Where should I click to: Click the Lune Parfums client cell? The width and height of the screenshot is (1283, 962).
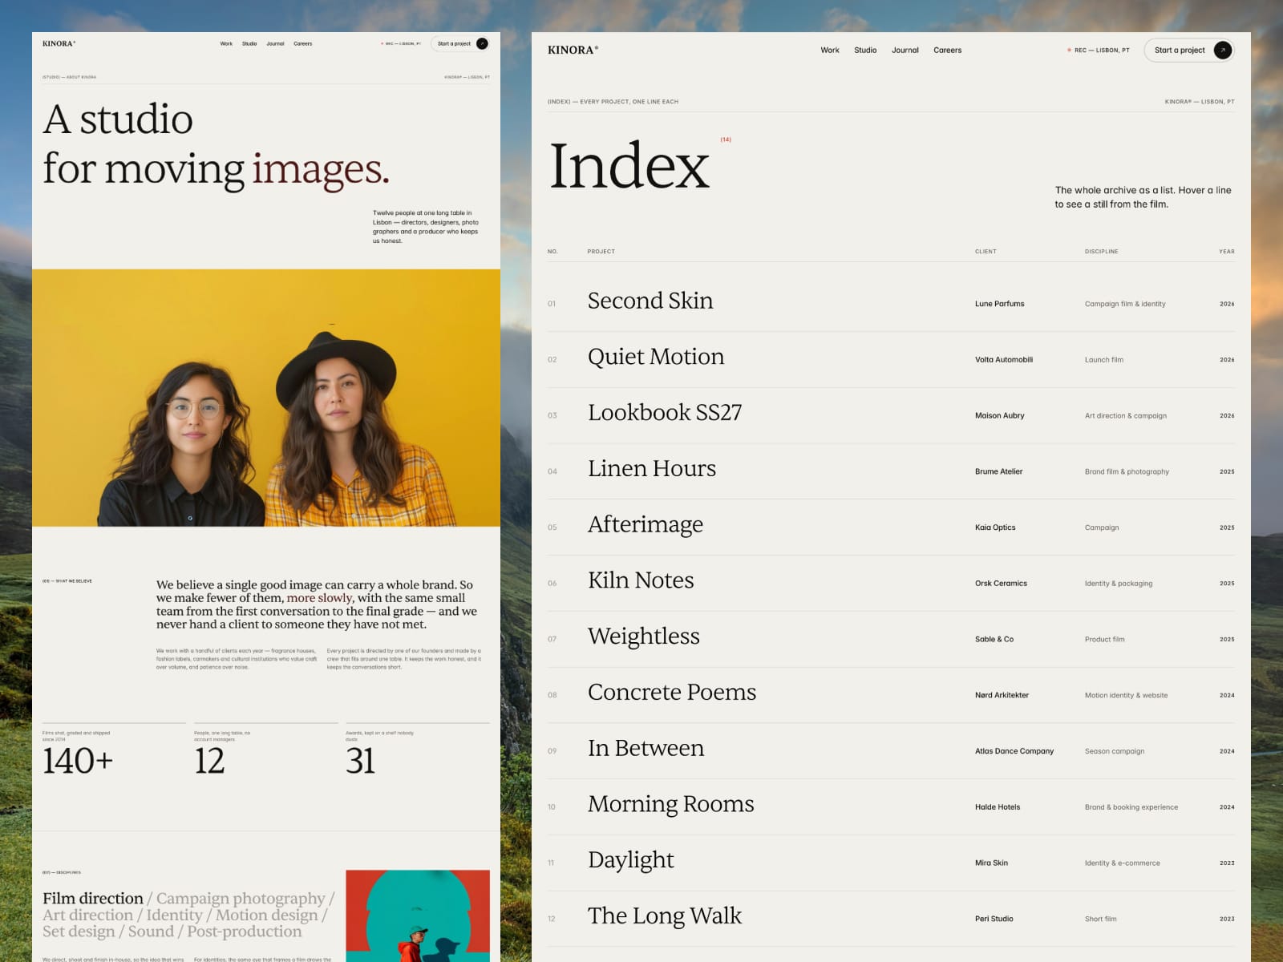pyautogui.click(x=999, y=304)
